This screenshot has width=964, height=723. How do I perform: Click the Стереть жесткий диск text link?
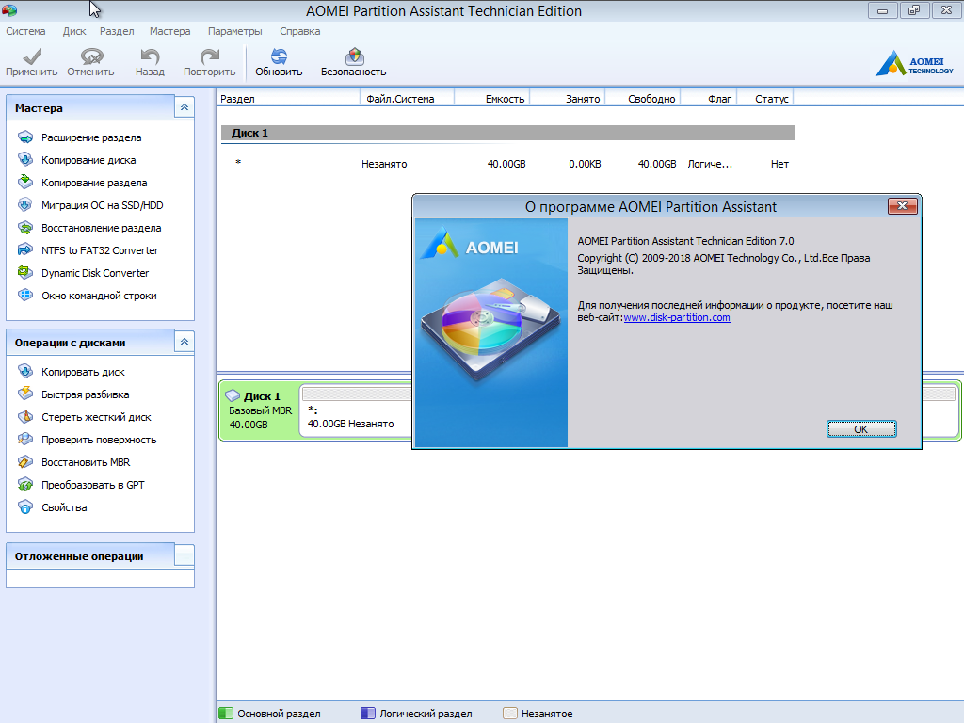[x=97, y=417]
